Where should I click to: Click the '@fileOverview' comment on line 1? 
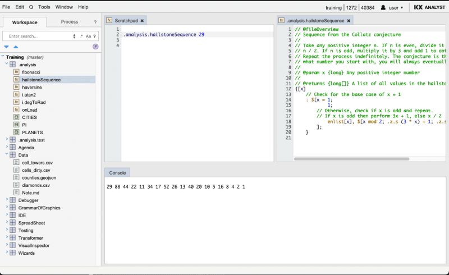317,29
